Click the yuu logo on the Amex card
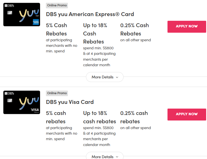 pos(25,14)
